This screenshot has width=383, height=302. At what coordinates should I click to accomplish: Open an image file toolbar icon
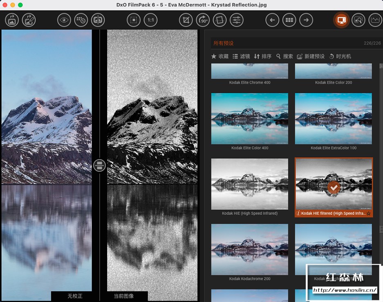click(x=12, y=20)
